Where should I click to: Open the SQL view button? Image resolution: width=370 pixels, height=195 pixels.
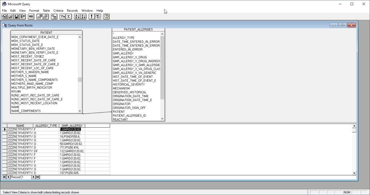31,17
